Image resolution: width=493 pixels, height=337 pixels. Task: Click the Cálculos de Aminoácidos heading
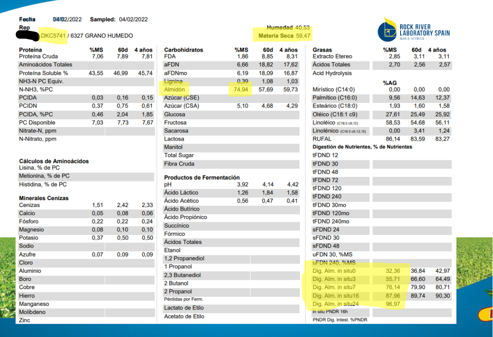pyautogui.click(x=54, y=161)
